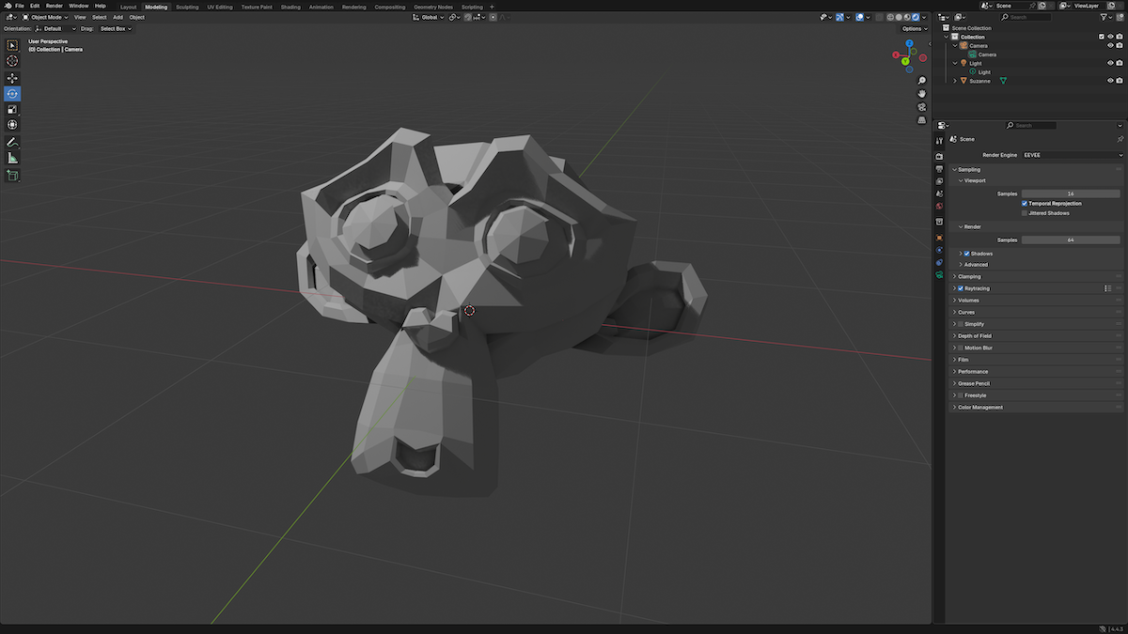Switch to the Sculpting workspace tab
Viewport: 1128px width, 634px height.
(187, 7)
